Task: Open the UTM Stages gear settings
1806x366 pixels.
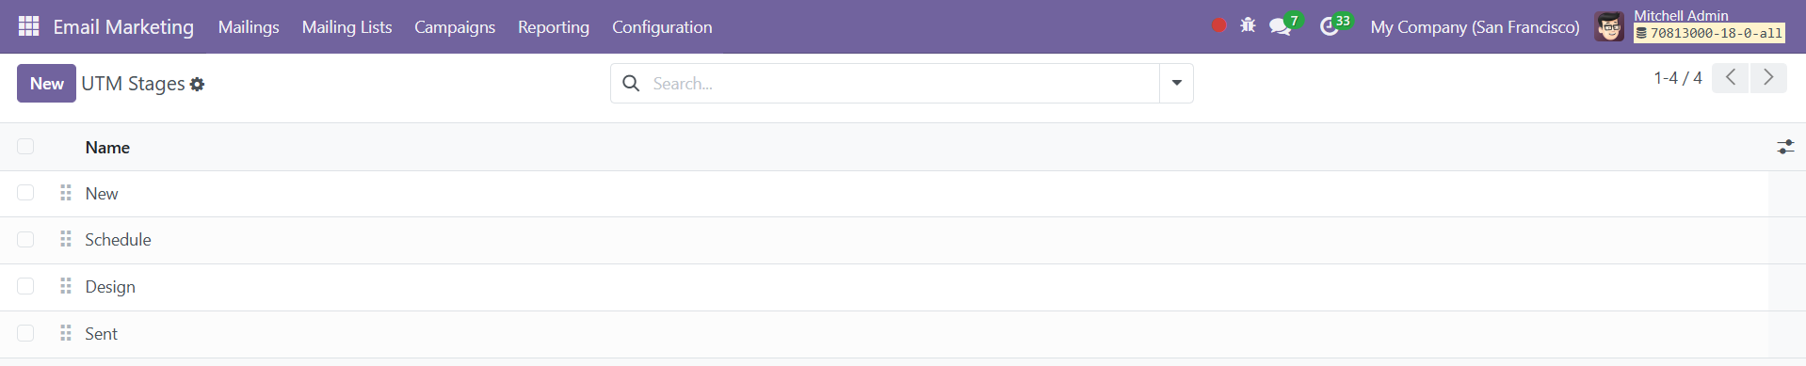Action: click(x=197, y=84)
